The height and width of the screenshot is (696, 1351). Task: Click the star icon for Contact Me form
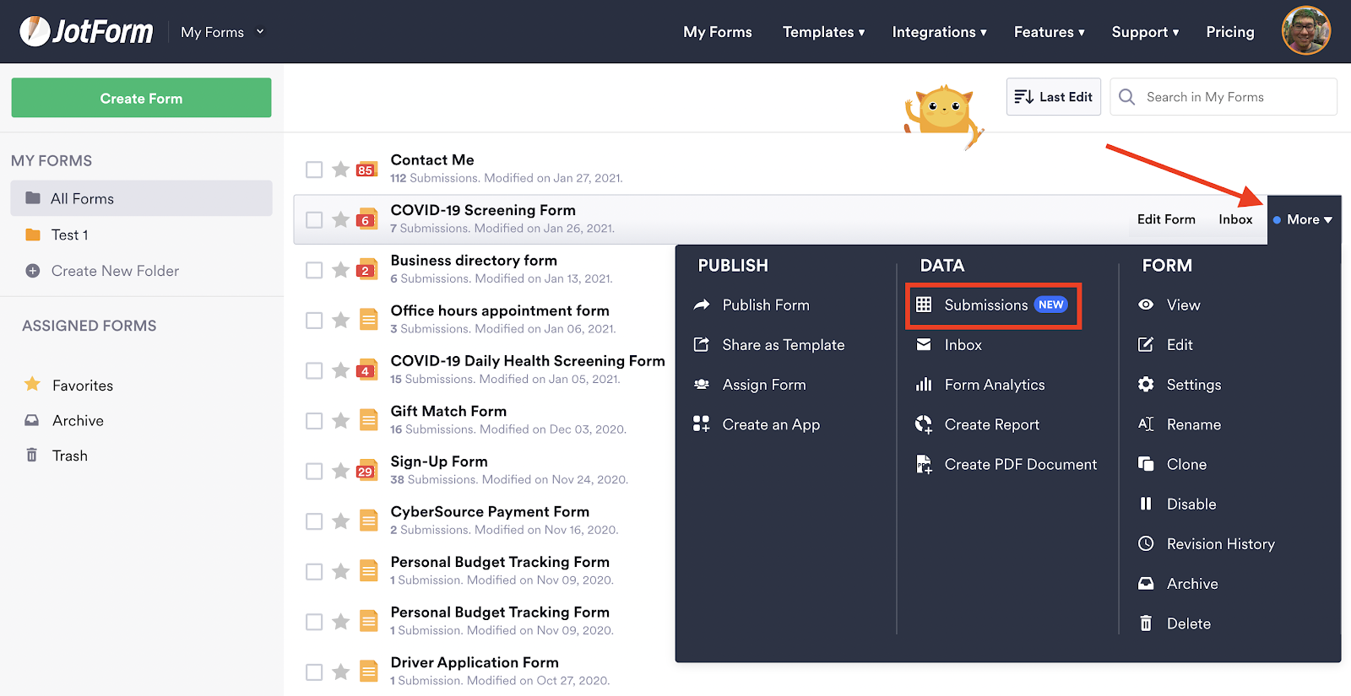340,170
